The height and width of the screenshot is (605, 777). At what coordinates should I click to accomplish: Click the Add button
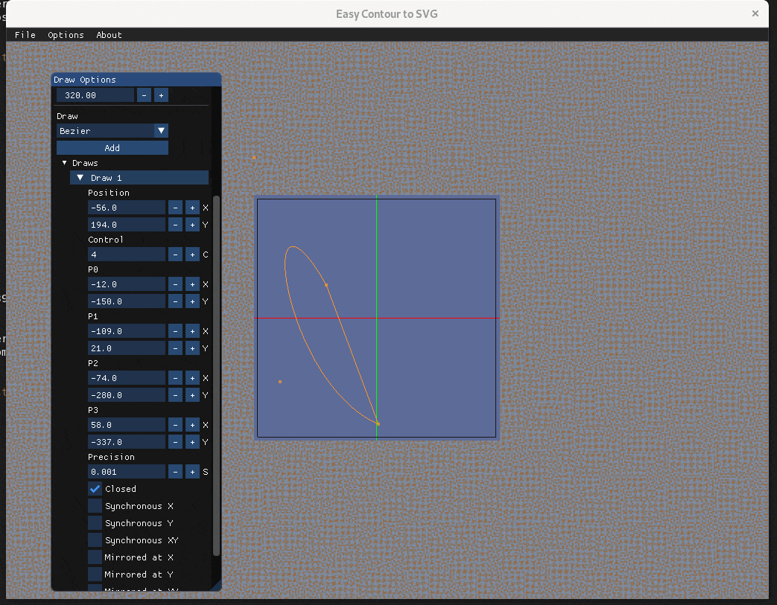pos(112,148)
